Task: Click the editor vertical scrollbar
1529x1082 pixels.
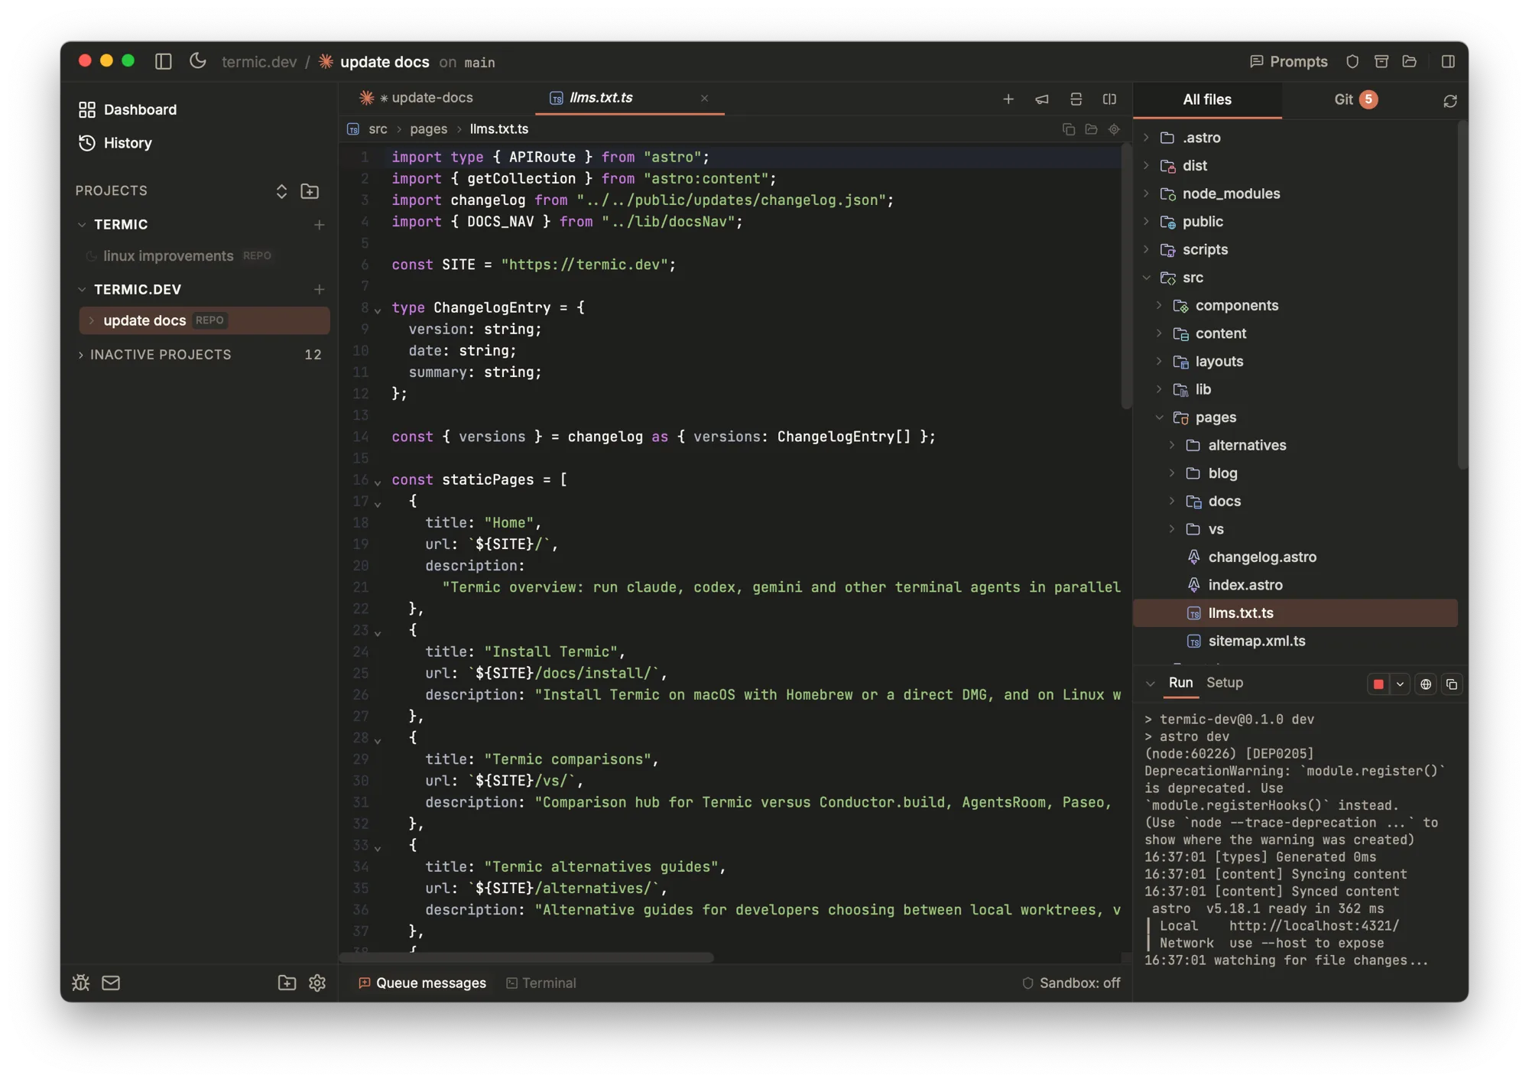Action: pos(1126,275)
